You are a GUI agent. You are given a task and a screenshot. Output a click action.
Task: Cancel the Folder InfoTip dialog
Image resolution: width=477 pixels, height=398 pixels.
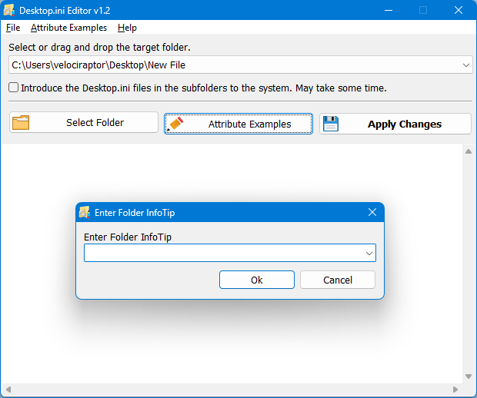point(337,280)
